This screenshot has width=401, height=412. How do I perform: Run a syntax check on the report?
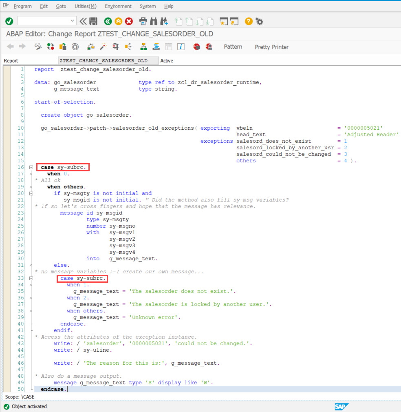coord(50,47)
